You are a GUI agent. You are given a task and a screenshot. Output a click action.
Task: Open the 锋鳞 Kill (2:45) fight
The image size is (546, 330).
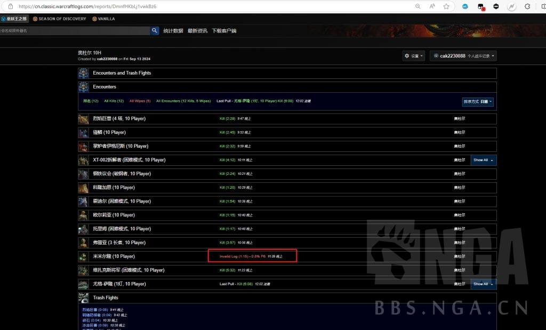pos(227,133)
